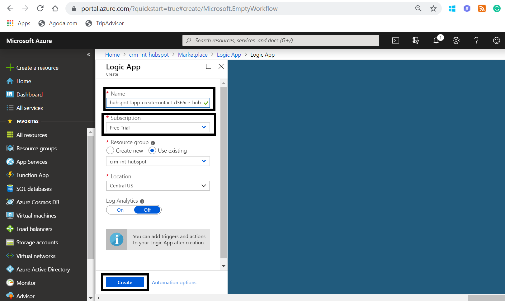Send feedback via the smiley icon
Image resolution: width=505 pixels, height=301 pixels.
coord(496,40)
